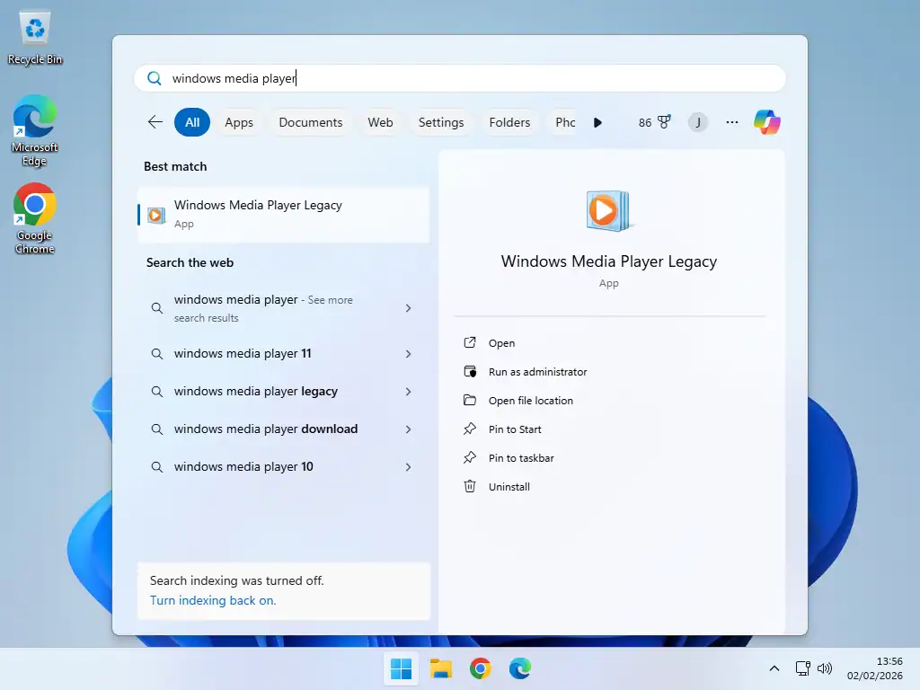Launch Google Chrome from the taskbar
The width and height of the screenshot is (920, 690).
(481, 668)
